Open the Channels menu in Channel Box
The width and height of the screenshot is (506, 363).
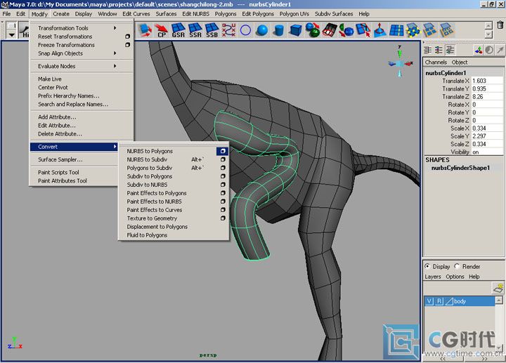tap(436, 62)
